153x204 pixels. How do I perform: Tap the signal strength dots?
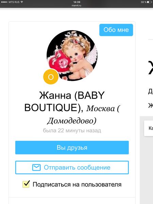4,2
